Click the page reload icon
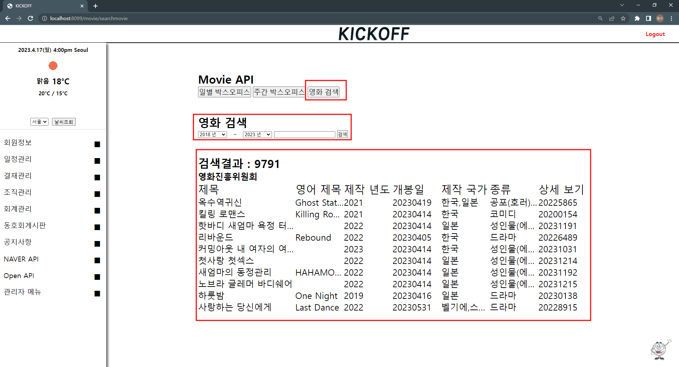The height and width of the screenshot is (367, 679). point(30,18)
